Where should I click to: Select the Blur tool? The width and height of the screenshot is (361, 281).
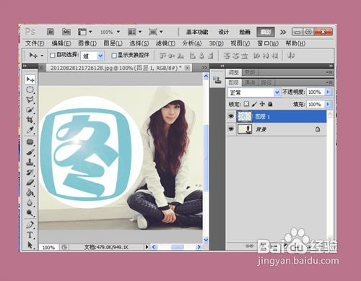point(30,202)
